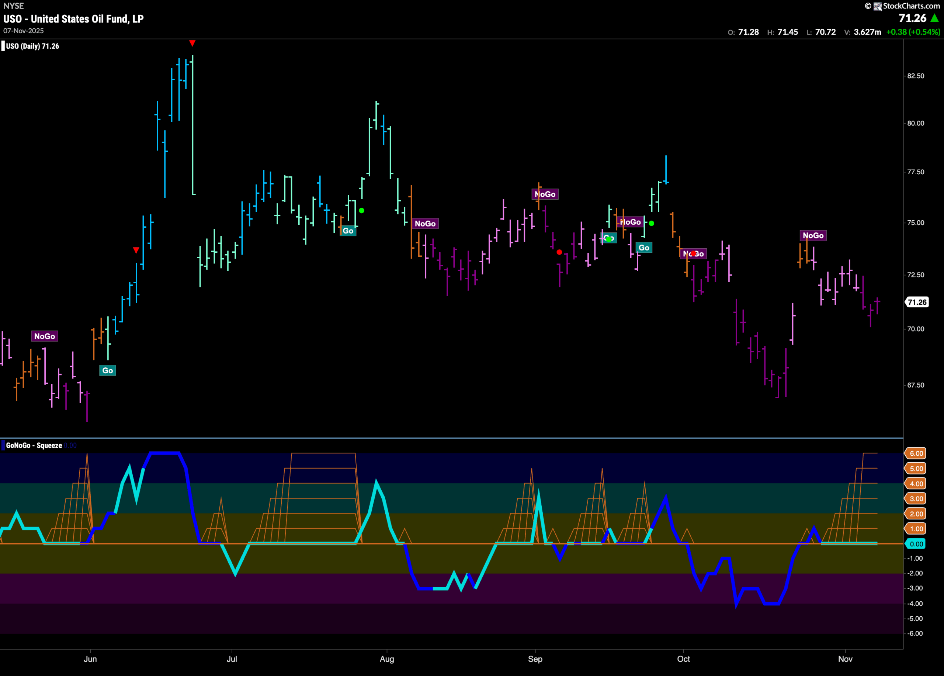This screenshot has height=676, width=944.
Task: Click the 77.50 price axis label
Action: (x=916, y=172)
